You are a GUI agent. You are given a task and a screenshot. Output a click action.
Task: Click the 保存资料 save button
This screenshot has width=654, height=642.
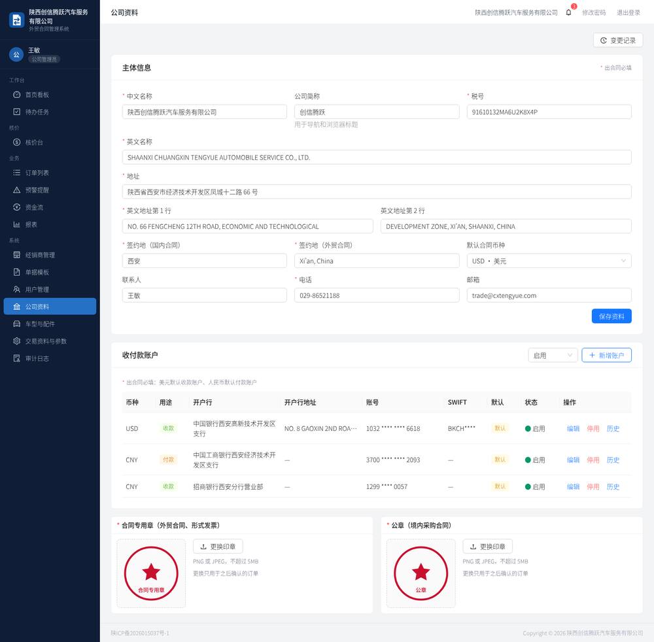(611, 316)
